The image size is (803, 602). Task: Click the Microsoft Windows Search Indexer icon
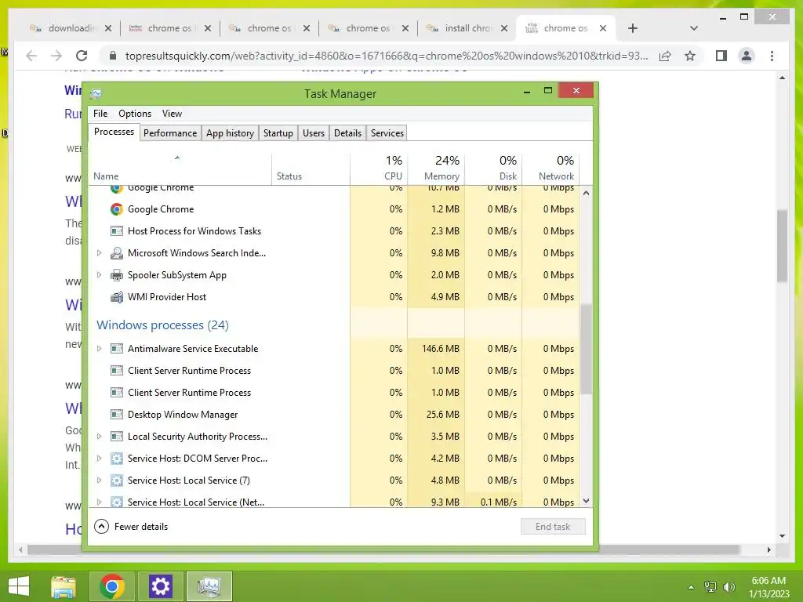pos(117,253)
